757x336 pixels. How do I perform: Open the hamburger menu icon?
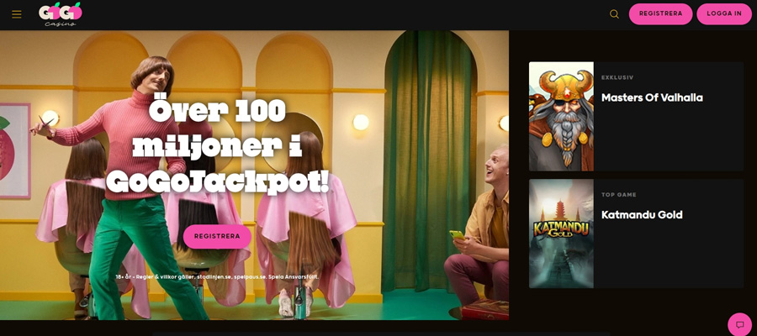tap(17, 14)
